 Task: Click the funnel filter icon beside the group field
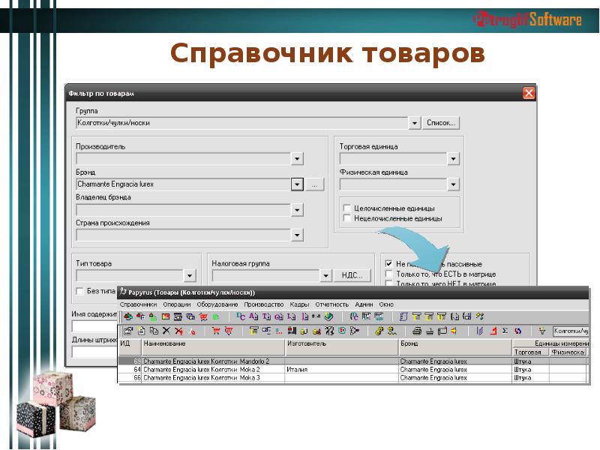click(x=541, y=330)
